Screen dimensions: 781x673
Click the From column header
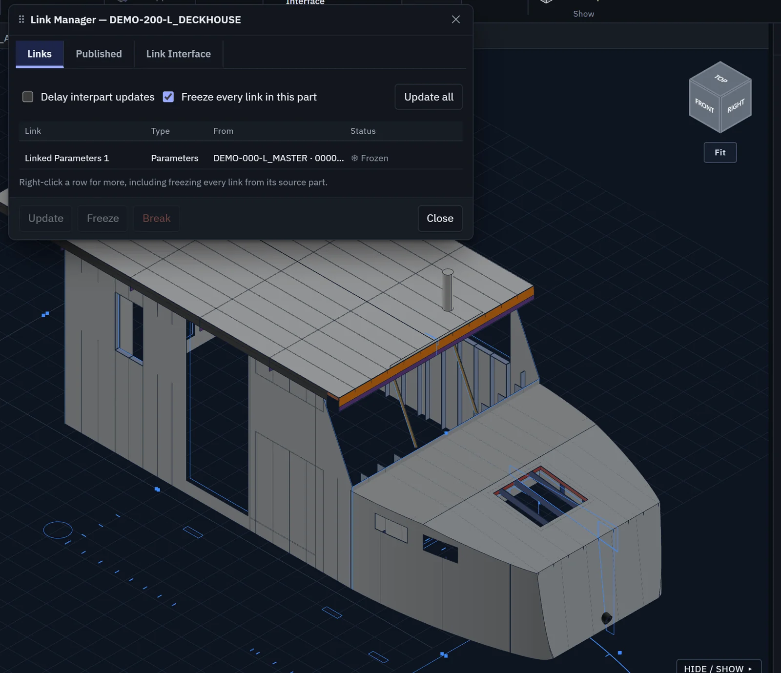pyautogui.click(x=224, y=131)
